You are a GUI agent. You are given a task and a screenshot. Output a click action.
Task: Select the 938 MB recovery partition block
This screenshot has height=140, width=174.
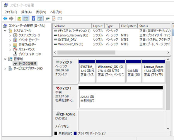pyautogui.click(x=133, y=71)
